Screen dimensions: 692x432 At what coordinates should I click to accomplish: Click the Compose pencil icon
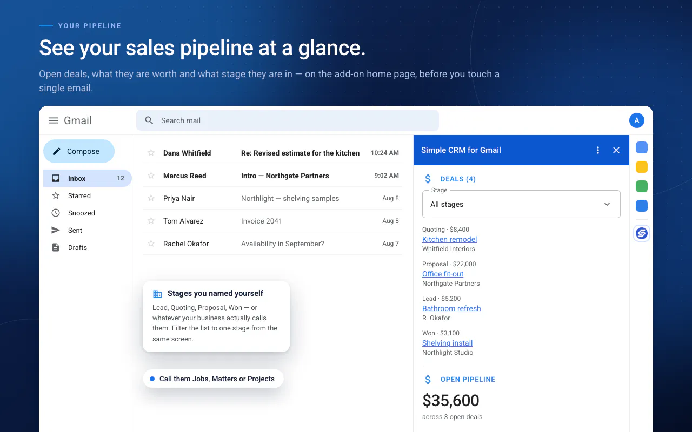tap(57, 151)
